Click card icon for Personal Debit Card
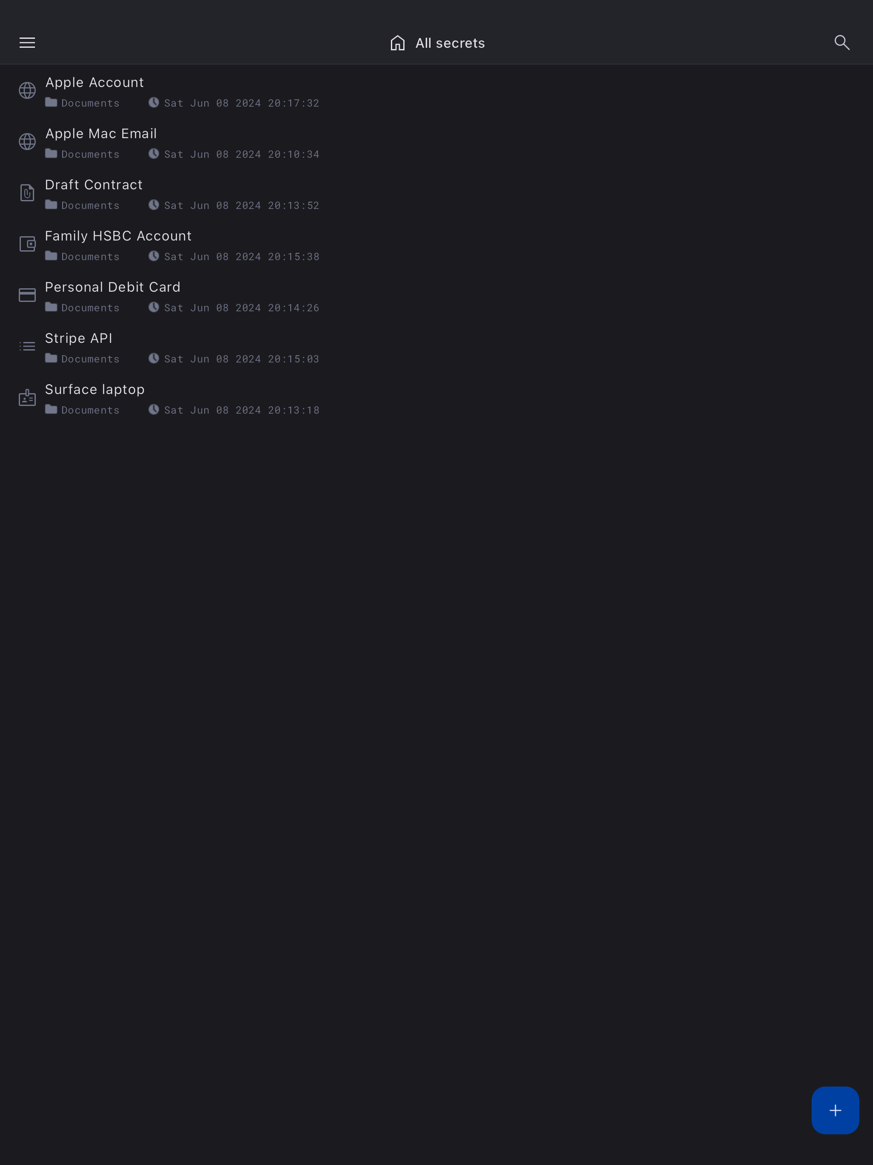 coord(27,295)
